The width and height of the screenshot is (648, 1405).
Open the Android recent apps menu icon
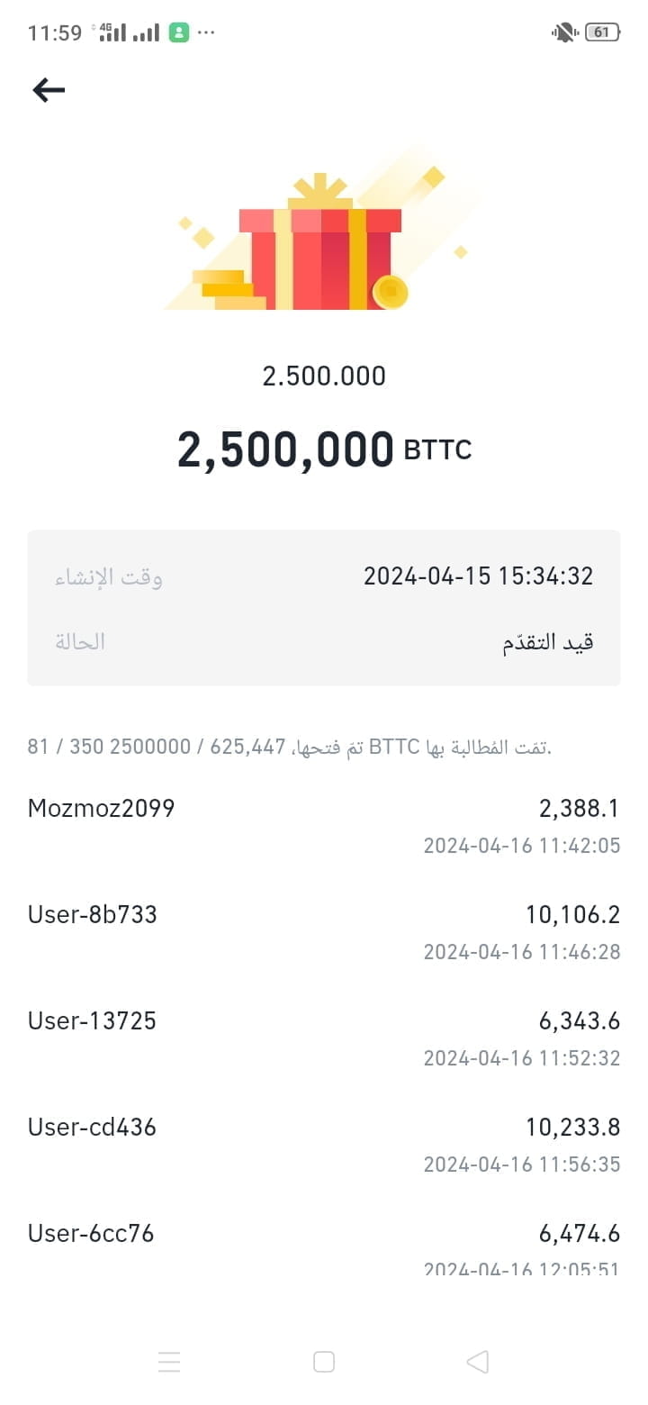[169, 1362]
